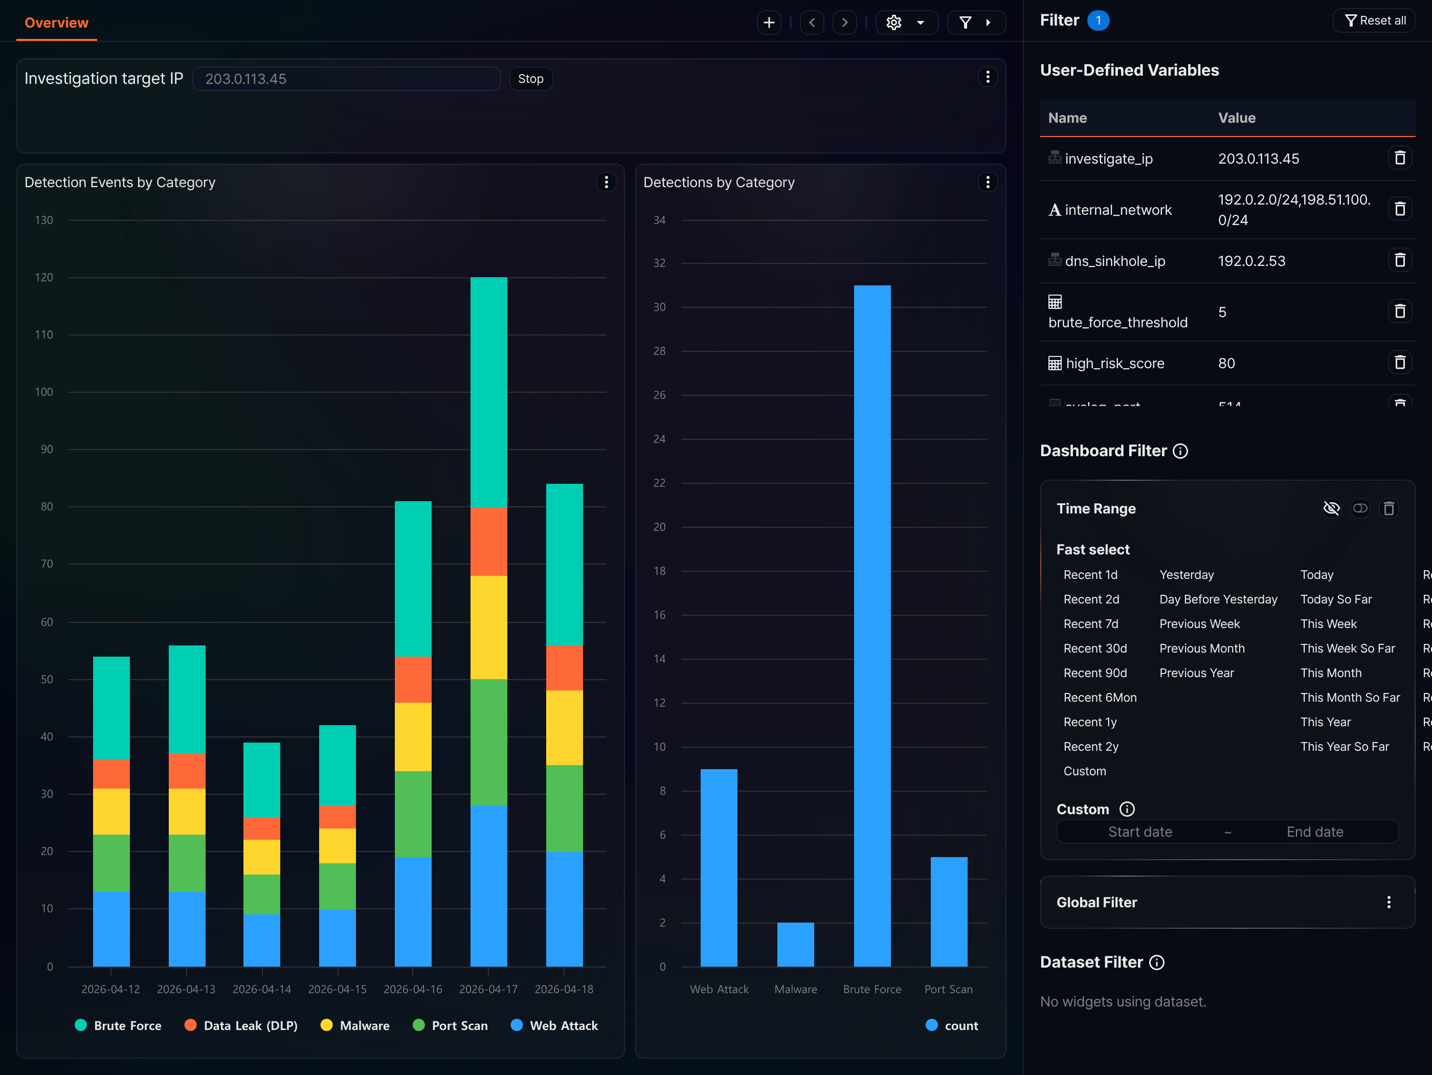Select This Year time range
This screenshot has width=1432, height=1075.
tap(1325, 722)
